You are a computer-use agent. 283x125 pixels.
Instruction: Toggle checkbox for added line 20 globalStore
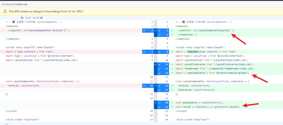tap(159, 103)
